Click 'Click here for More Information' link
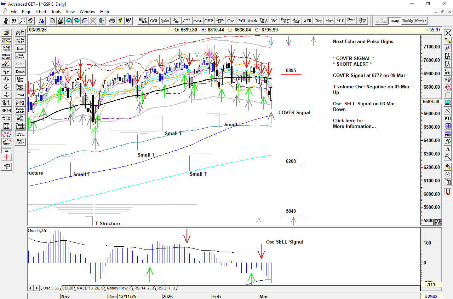 (354, 123)
